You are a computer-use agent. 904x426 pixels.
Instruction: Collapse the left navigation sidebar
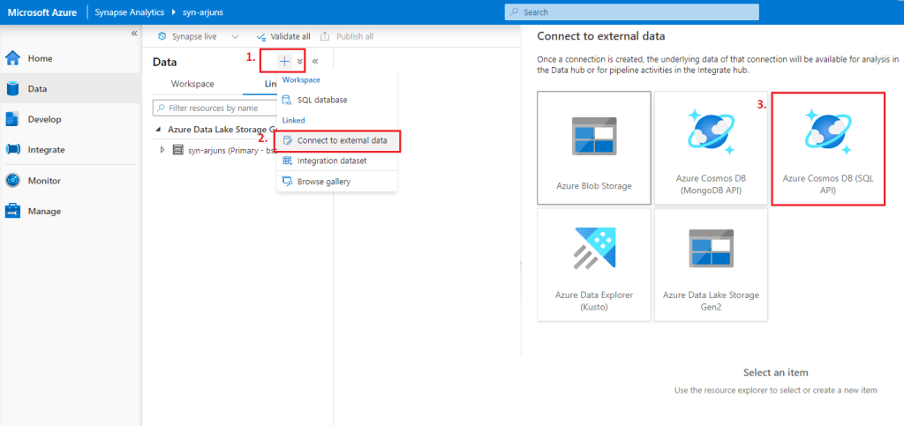point(134,34)
